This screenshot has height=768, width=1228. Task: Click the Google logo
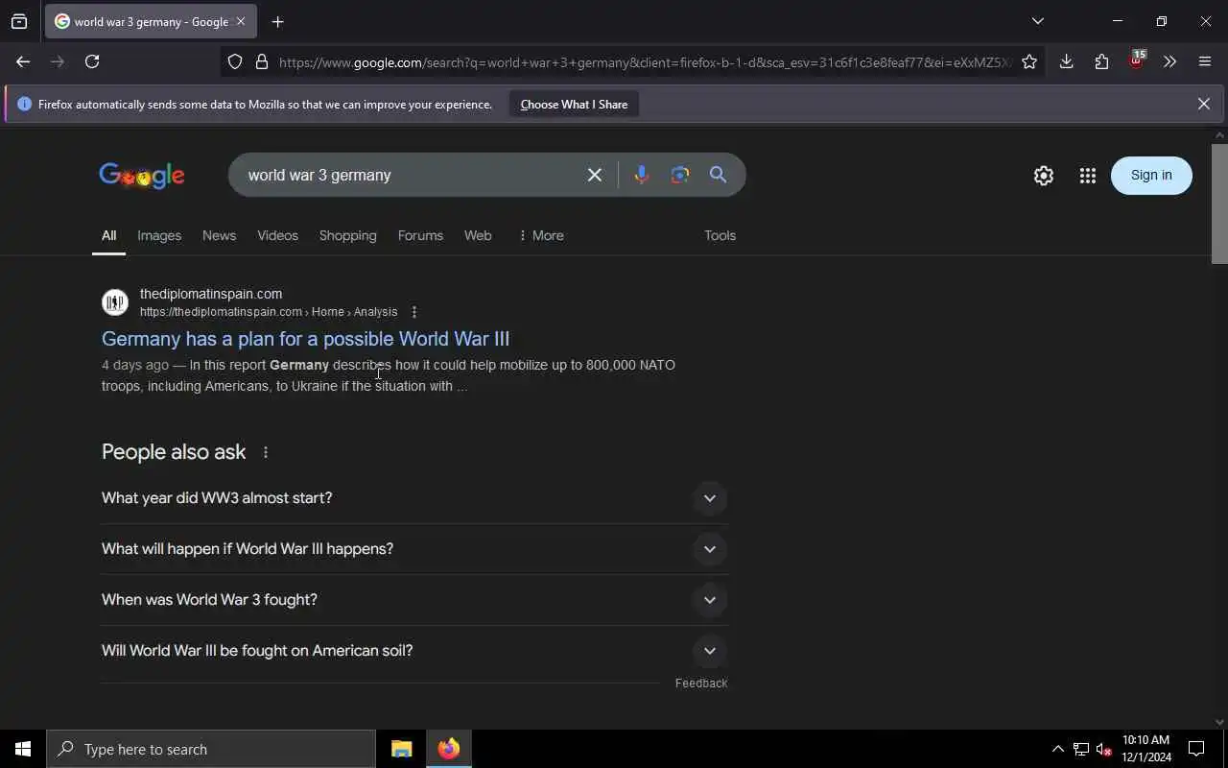coord(142,176)
